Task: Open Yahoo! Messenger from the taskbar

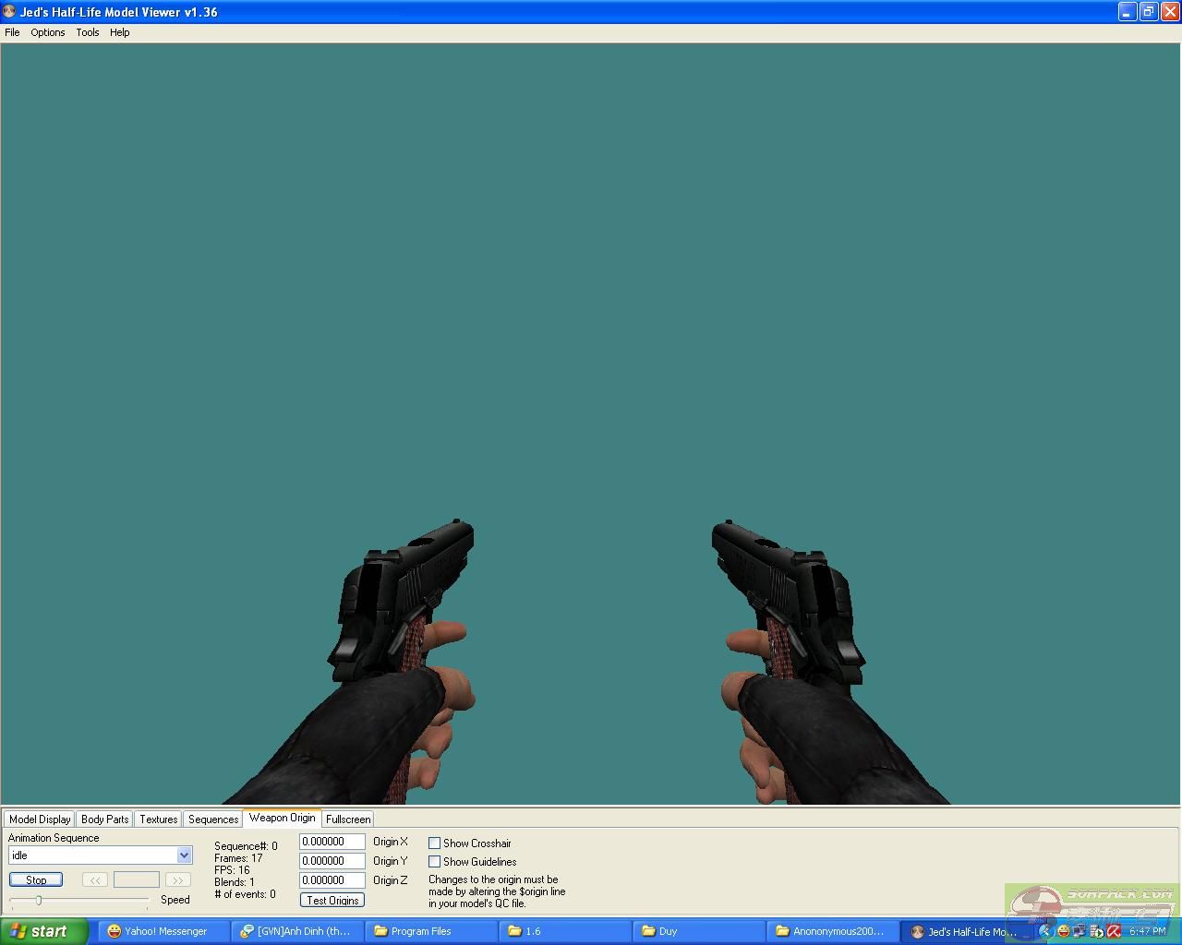Action: click(x=159, y=931)
